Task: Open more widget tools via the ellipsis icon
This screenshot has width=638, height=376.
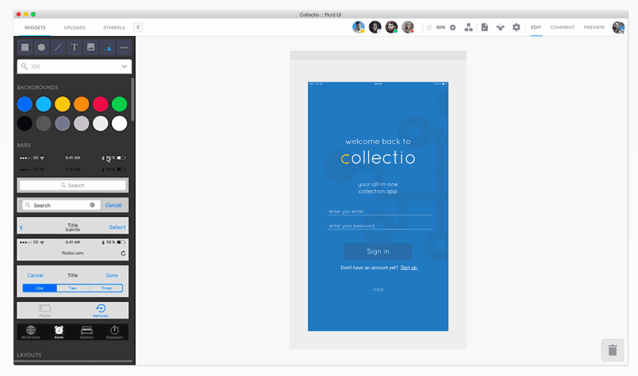Action: [123, 47]
